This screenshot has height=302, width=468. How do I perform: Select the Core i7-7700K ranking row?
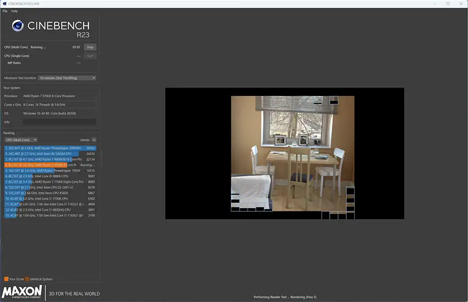tap(50, 198)
